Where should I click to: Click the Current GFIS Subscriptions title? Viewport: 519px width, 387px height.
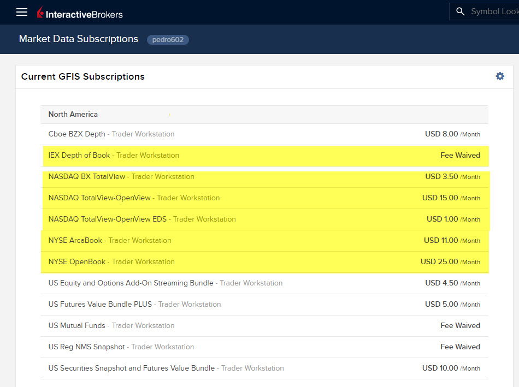(82, 77)
